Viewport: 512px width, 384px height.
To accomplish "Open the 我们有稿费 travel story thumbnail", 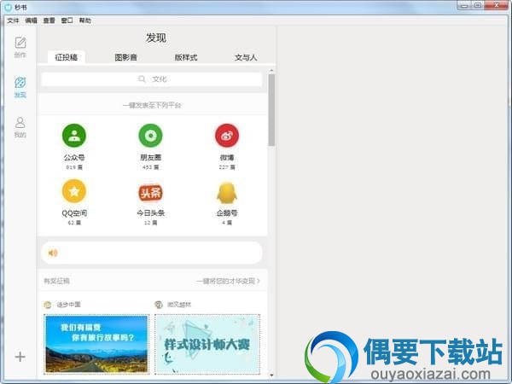I will 96,344.
